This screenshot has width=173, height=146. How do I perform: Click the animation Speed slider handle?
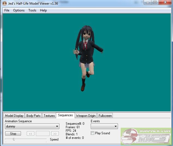click(x=14, y=139)
